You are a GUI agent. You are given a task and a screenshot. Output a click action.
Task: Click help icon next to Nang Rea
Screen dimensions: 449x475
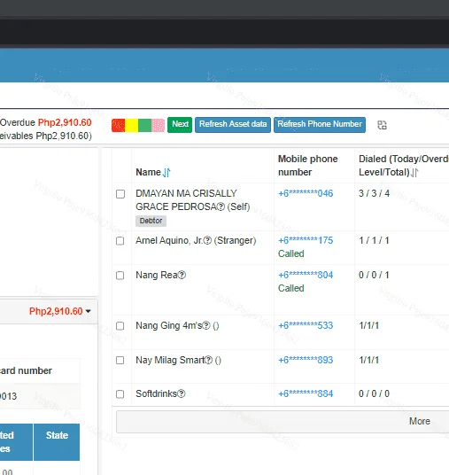point(182,275)
